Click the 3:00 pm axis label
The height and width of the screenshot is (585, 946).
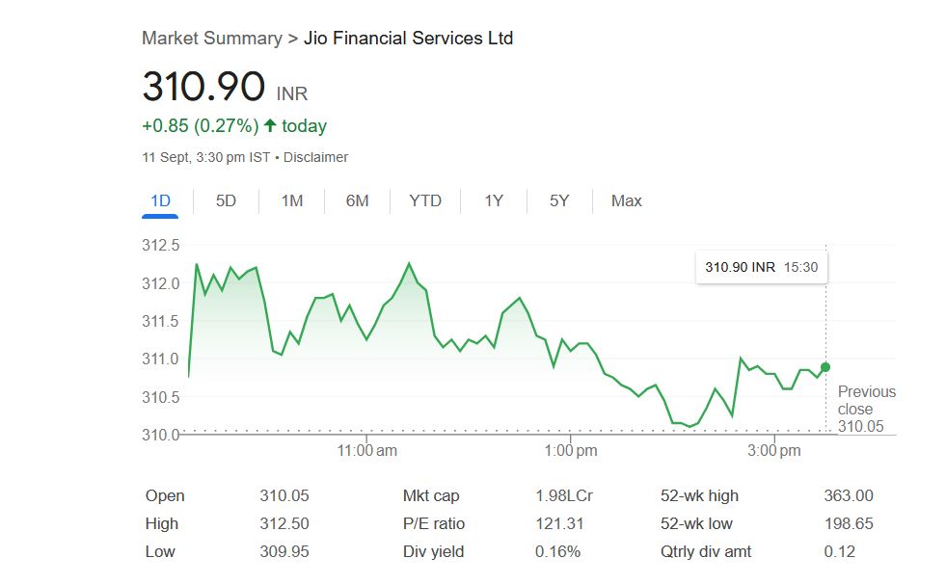[x=775, y=450]
